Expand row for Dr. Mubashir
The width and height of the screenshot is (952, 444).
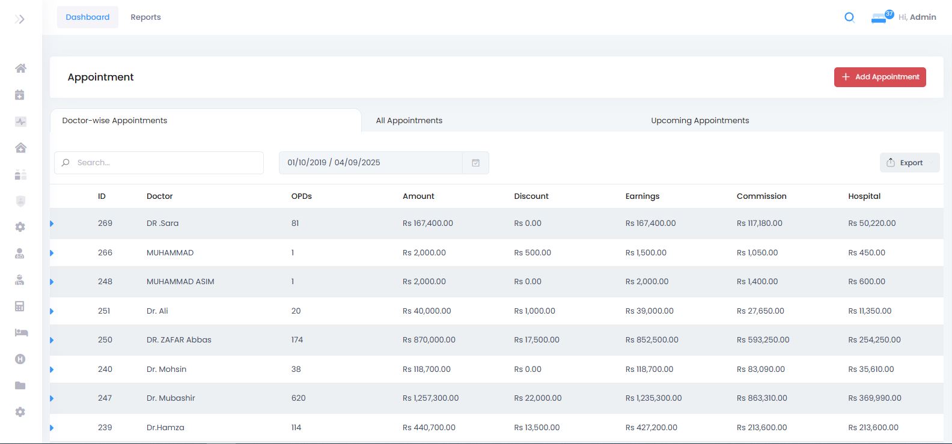coord(52,398)
